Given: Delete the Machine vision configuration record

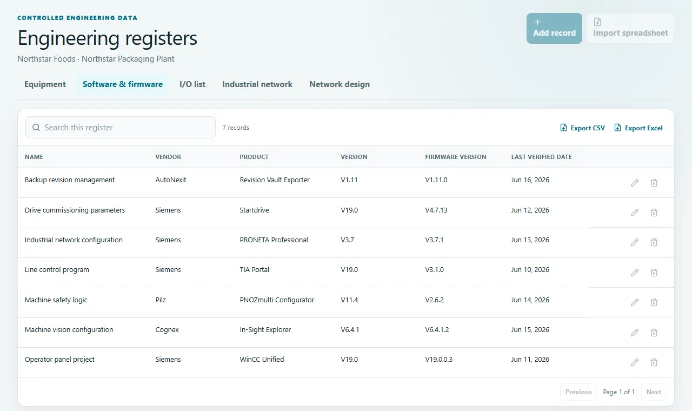Looking at the screenshot, I should tap(654, 333).
